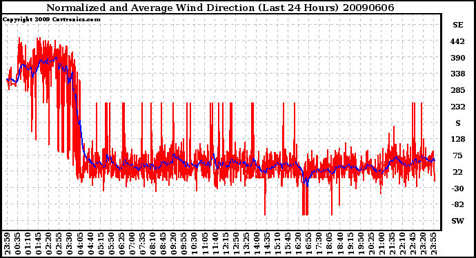The height and width of the screenshot is (258, 476).
Task: Click the 15:45 time label
Action: (x=288, y=244)
